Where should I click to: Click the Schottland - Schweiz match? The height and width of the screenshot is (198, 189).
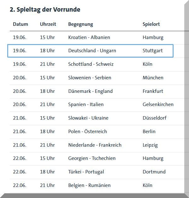(91, 64)
